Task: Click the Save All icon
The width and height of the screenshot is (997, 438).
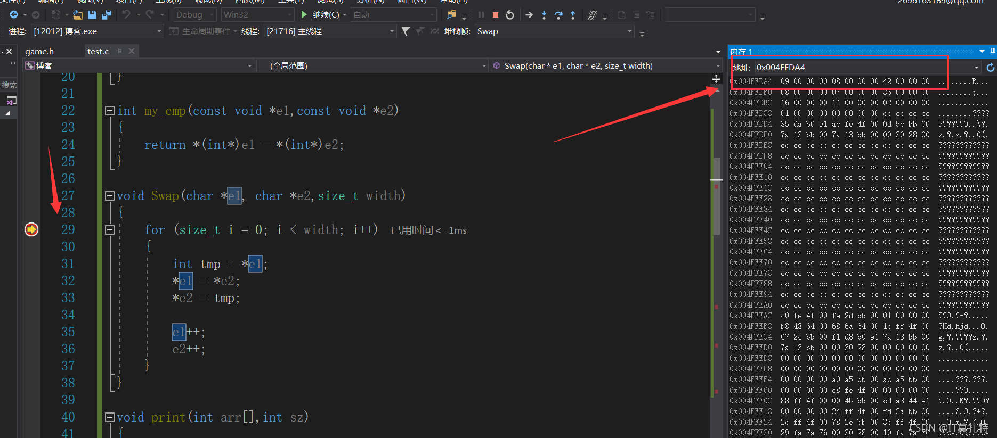Action: pos(107,15)
